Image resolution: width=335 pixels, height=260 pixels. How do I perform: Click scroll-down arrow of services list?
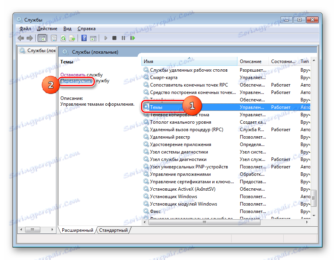[314, 216]
